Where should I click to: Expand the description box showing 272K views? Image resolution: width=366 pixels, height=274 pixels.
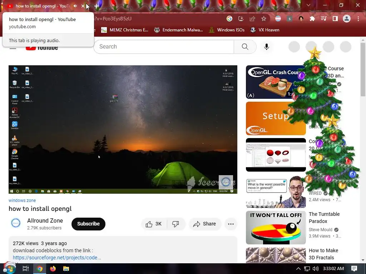123,250
